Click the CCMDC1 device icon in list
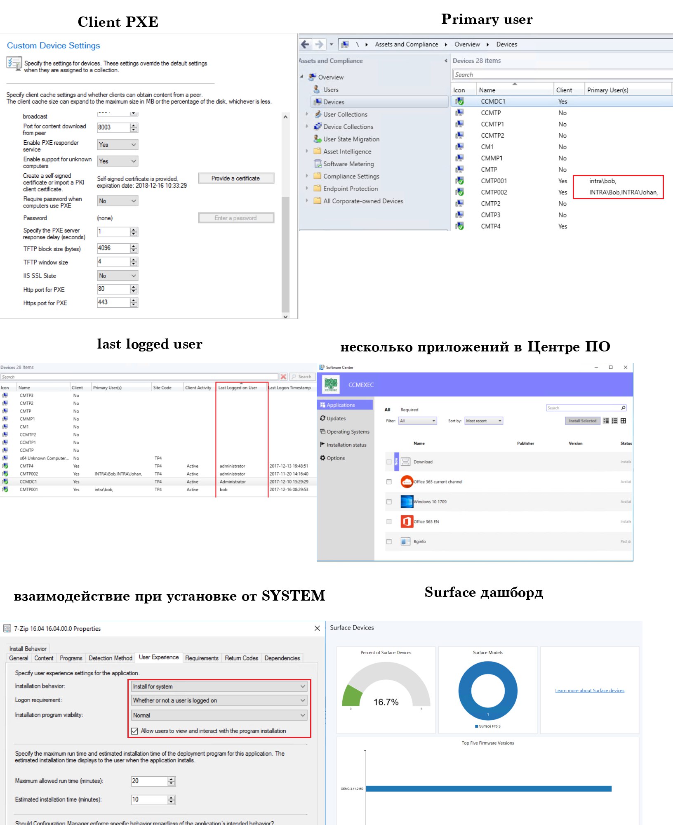673x825 pixels. [459, 101]
